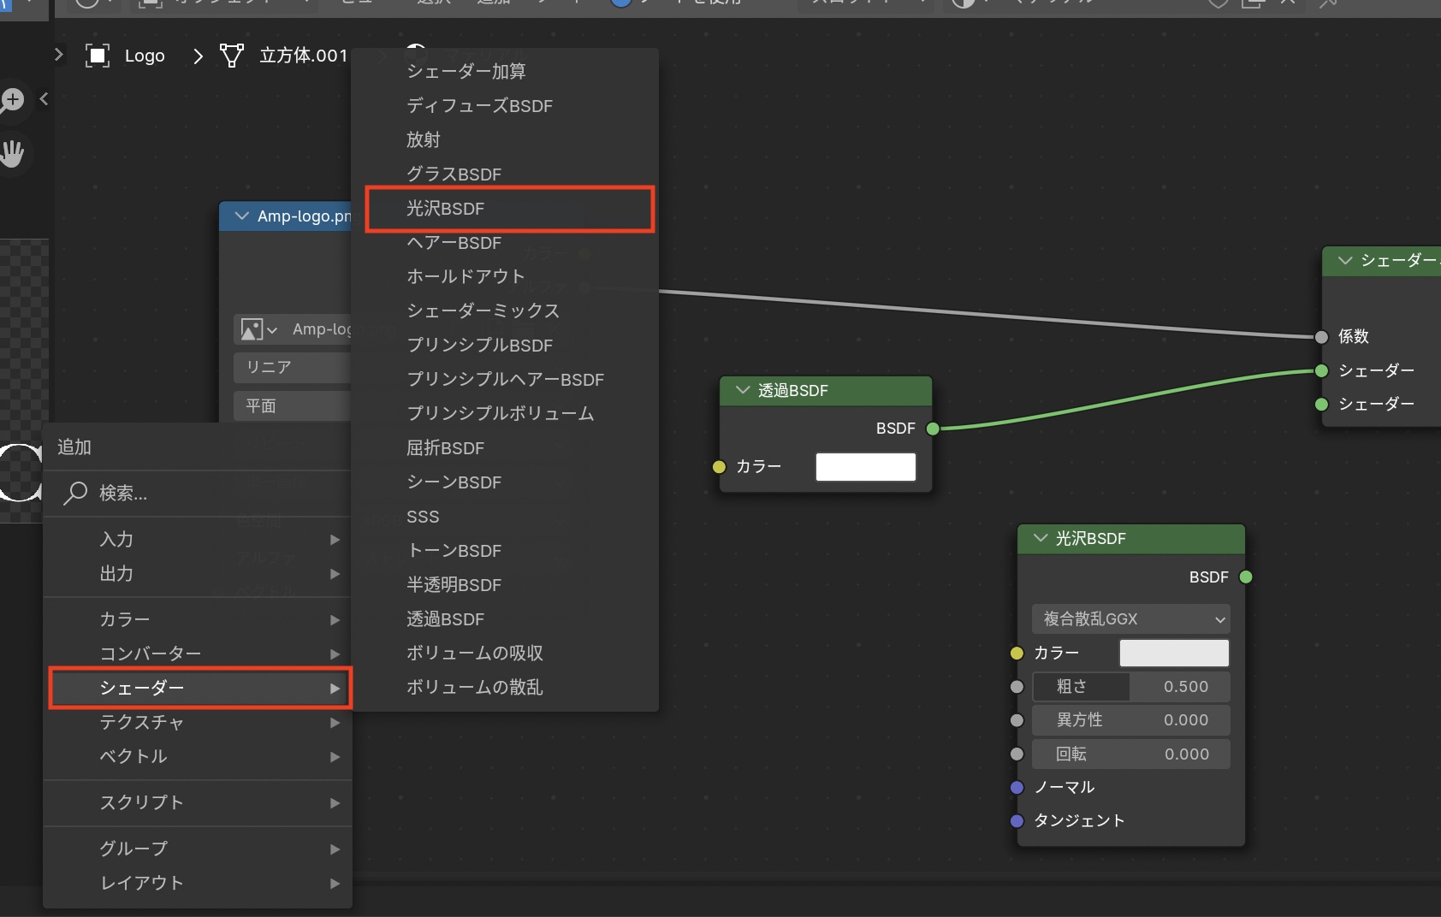Click the white color swatch in 透過BSDF node
The image size is (1441, 917).
coord(865,467)
